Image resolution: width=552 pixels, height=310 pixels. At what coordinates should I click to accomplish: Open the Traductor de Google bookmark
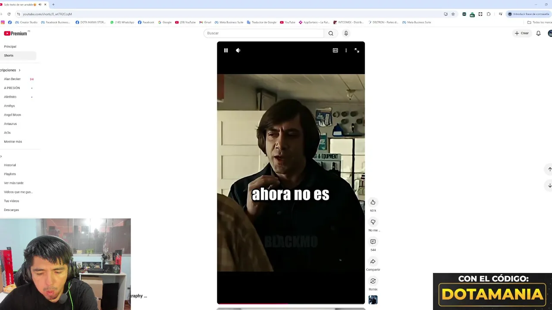pos(262,22)
